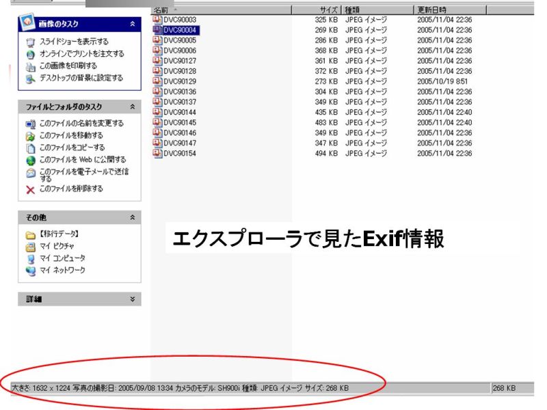
Task: Select file name DVC90154
Action: [180, 153]
